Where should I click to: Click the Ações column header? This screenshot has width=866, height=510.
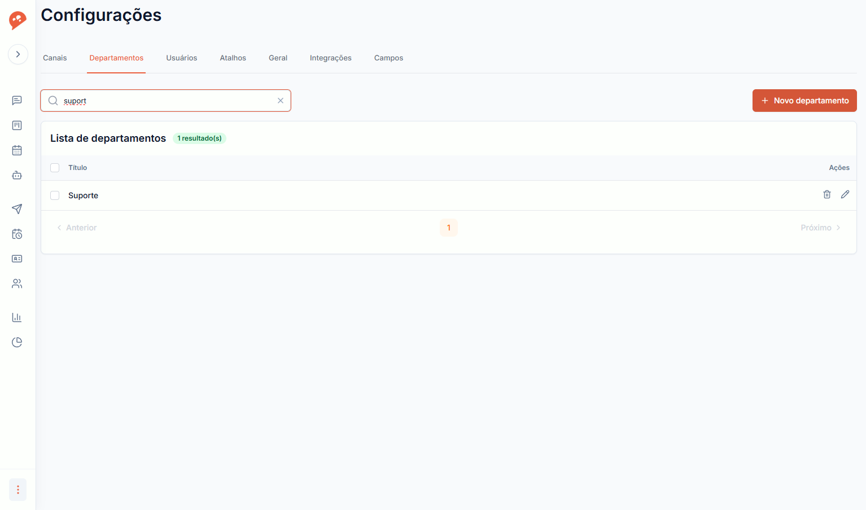(x=839, y=168)
